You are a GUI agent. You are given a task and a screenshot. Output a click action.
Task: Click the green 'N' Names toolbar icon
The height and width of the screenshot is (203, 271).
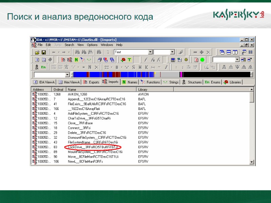point(76,59)
